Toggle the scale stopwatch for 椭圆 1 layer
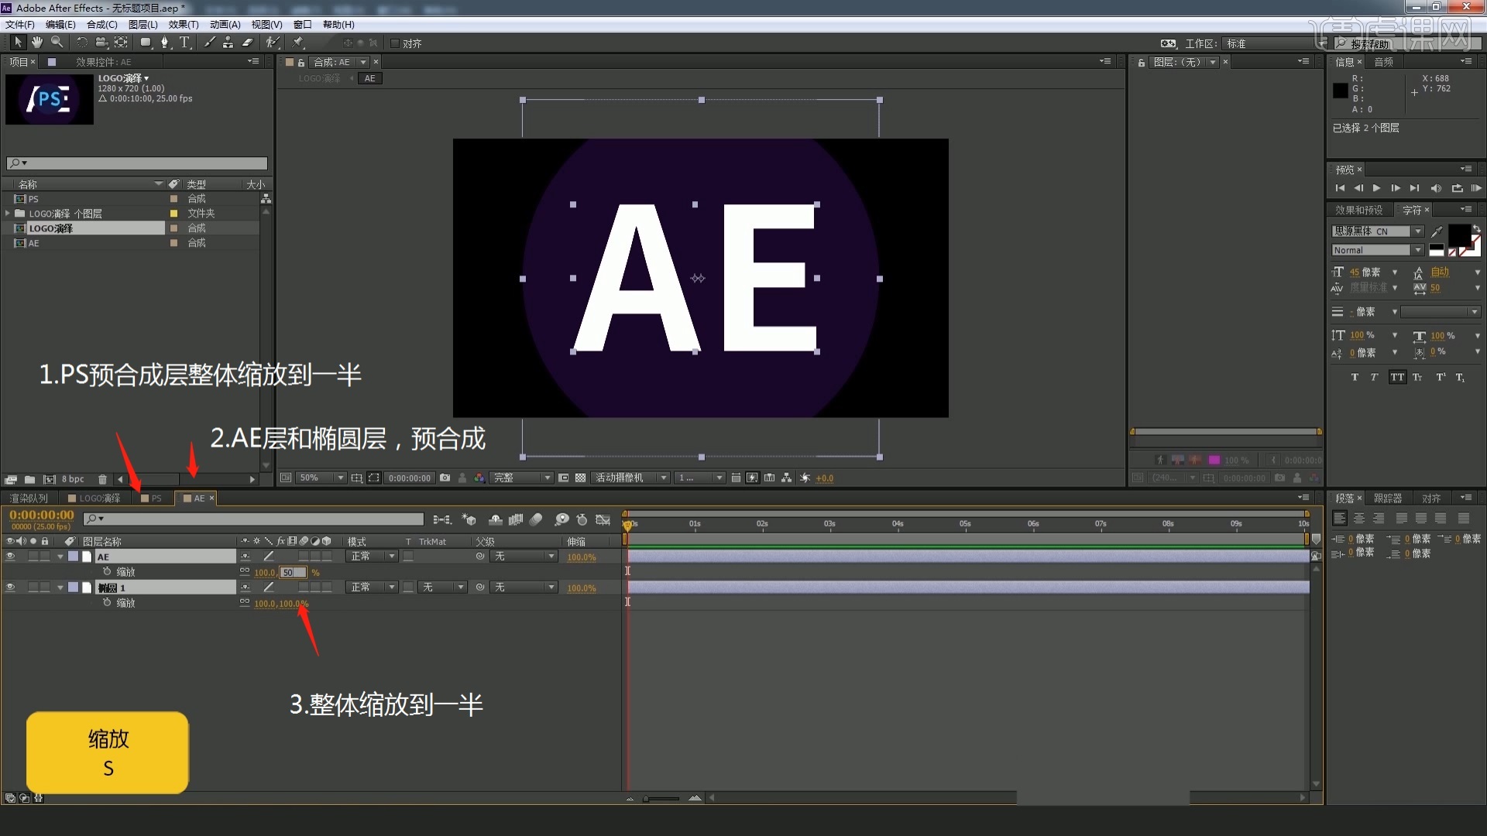Viewport: 1487px width, 836px height. pyautogui.click(x=107, y=603)
